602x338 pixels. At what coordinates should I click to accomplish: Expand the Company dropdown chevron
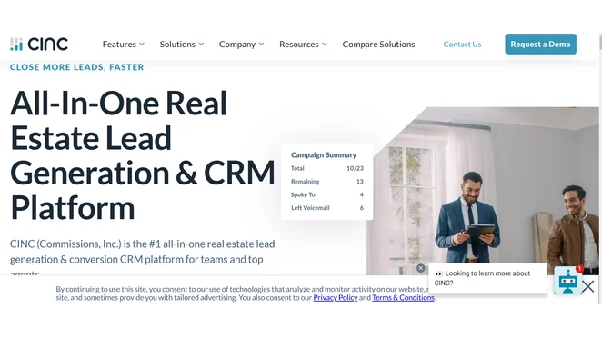click(262, 45)
